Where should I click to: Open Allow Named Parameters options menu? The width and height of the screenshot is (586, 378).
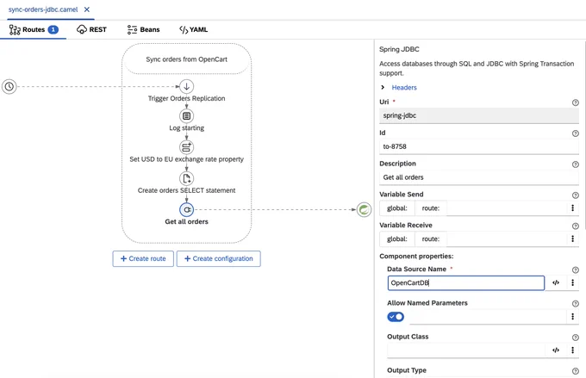pos(572,317)
